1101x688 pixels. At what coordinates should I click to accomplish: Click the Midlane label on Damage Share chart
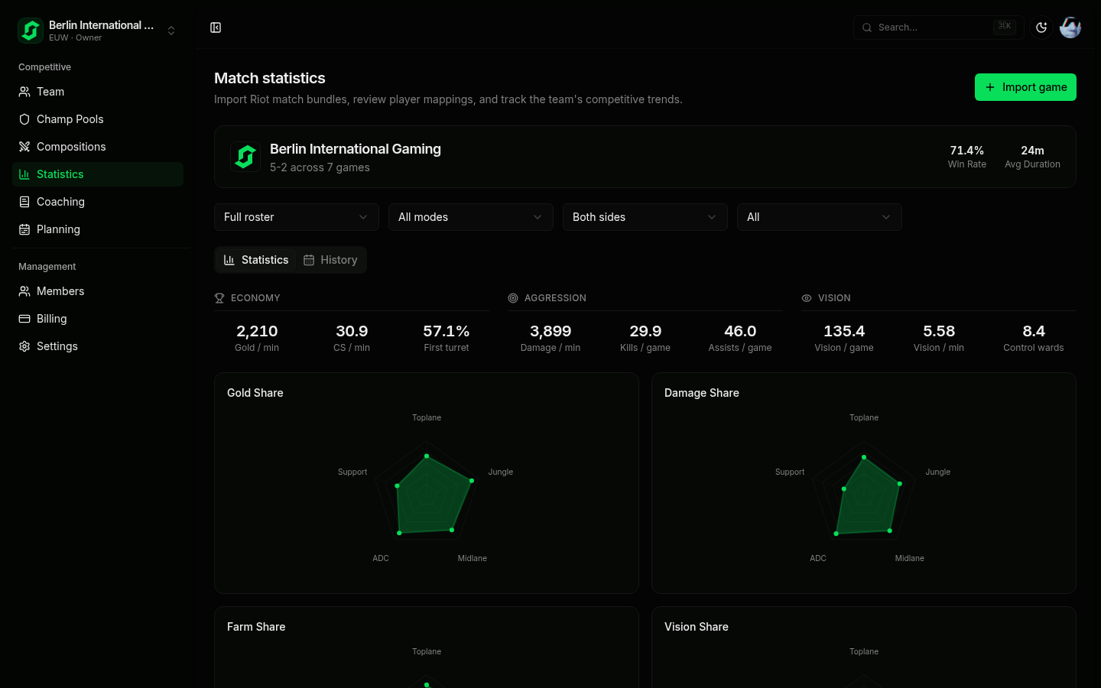(x=910, y=558)
